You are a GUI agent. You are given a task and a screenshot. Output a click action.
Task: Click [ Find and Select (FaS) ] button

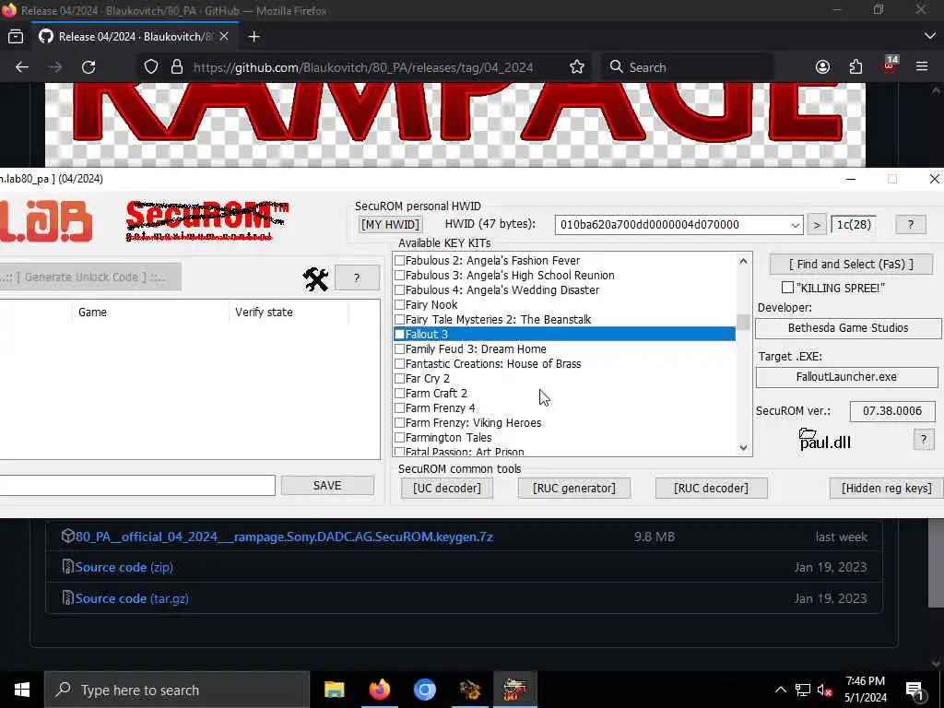tap(851, 265)
